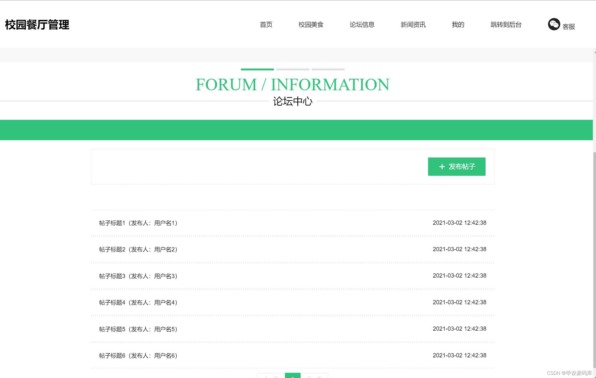596x378 pixels.
Task: Open 新闻资讯 navigation item
Action: (413, 25)
